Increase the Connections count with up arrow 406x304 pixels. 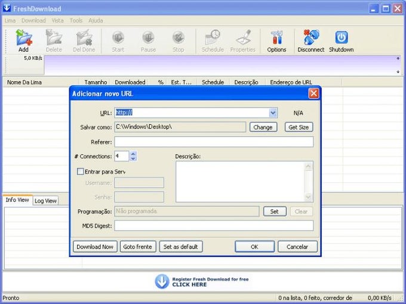pyautogui.click(x=133, y=153)
